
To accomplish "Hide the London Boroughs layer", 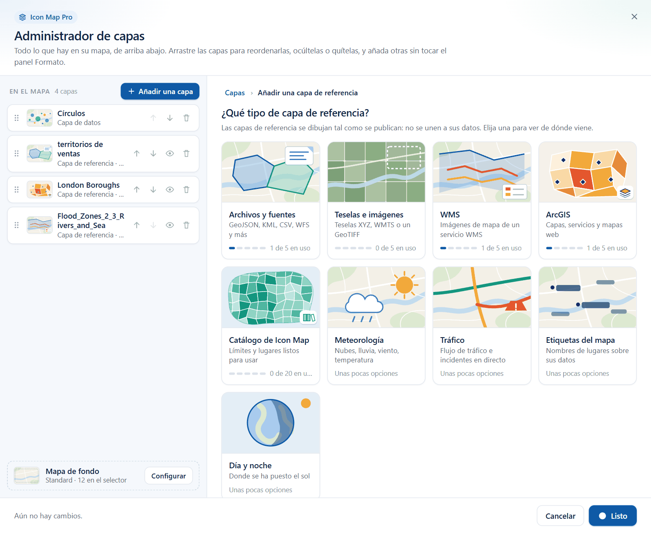I will point(170,189).
